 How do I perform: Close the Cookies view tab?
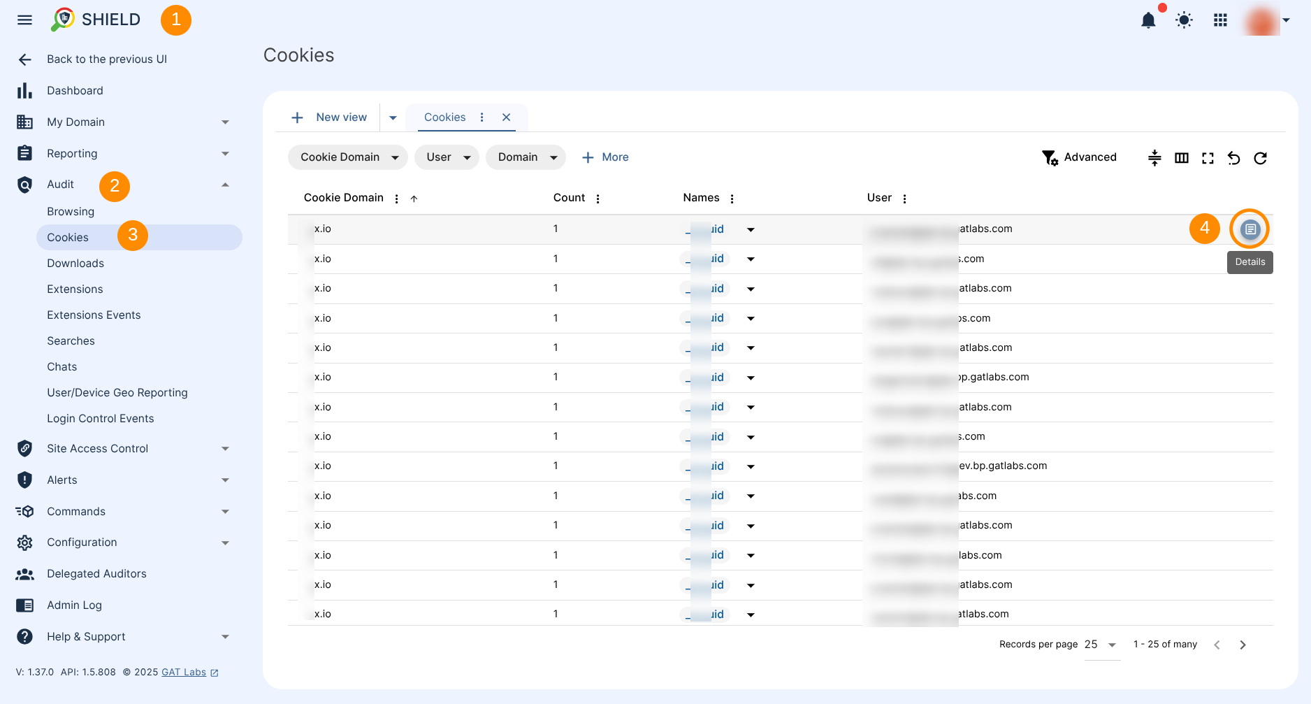click(x=507, y=117)
